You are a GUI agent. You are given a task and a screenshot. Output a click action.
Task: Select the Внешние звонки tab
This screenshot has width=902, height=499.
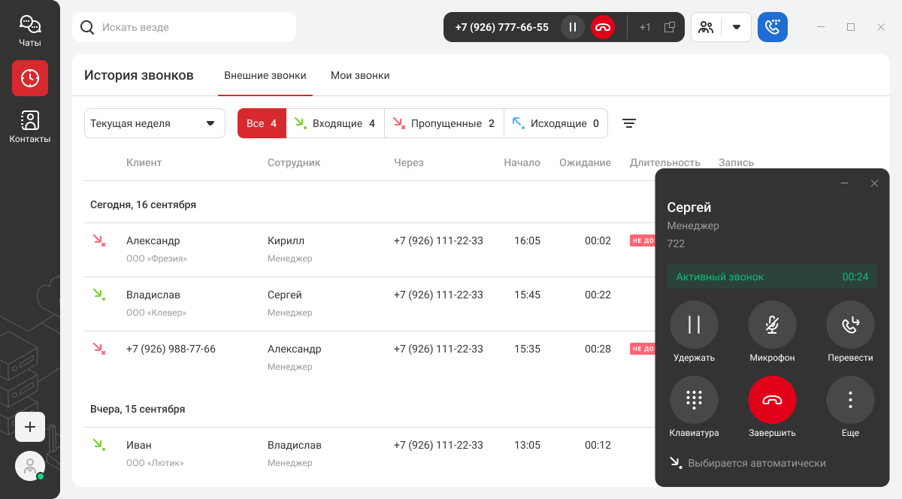(265, 75)
